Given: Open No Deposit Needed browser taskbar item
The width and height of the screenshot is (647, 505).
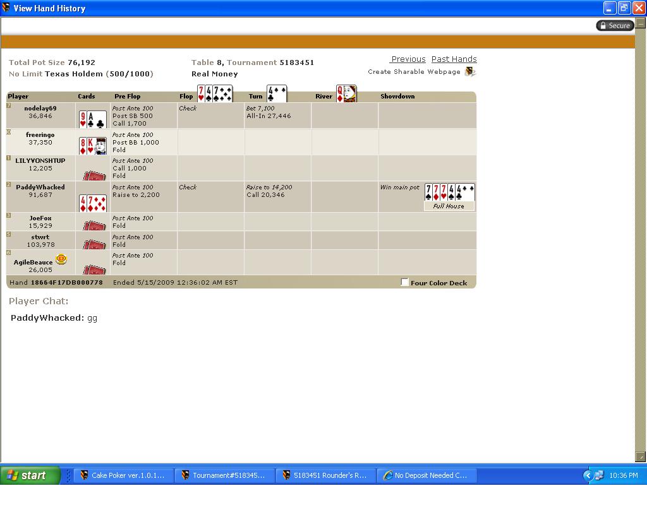Looking at the screenshot, I should 426,475.
